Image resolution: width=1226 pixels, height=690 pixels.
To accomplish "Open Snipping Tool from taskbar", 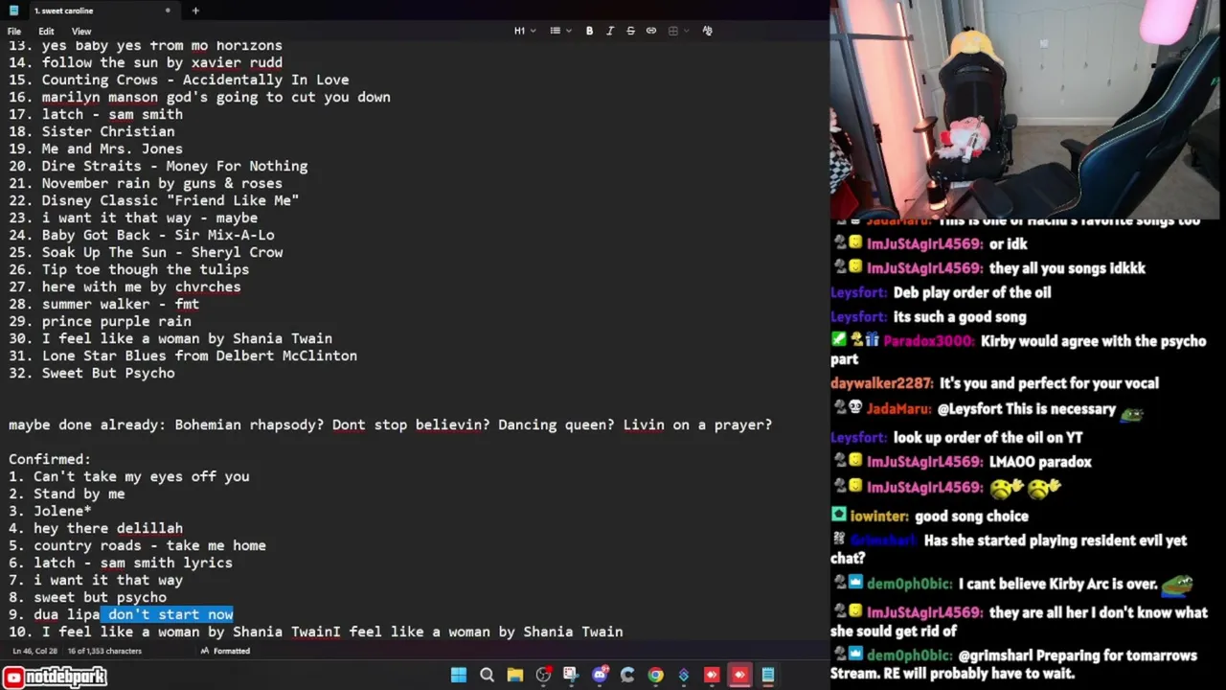I will 571,675.
